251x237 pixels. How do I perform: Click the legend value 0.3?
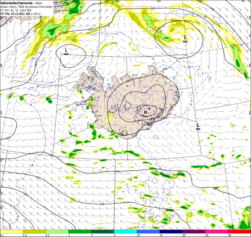(x=25, y=235)
